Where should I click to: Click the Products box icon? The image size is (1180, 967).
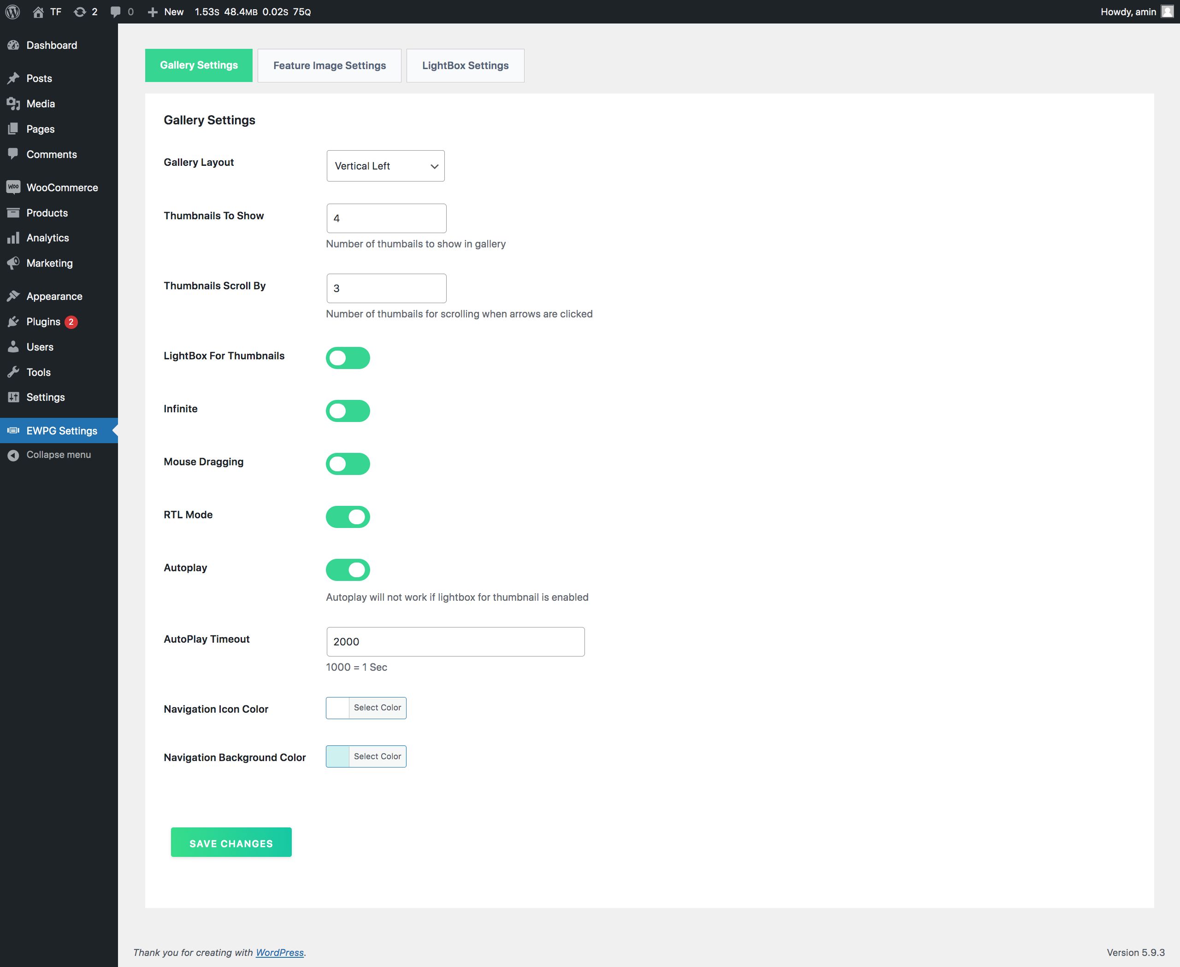tap(13, 213)
